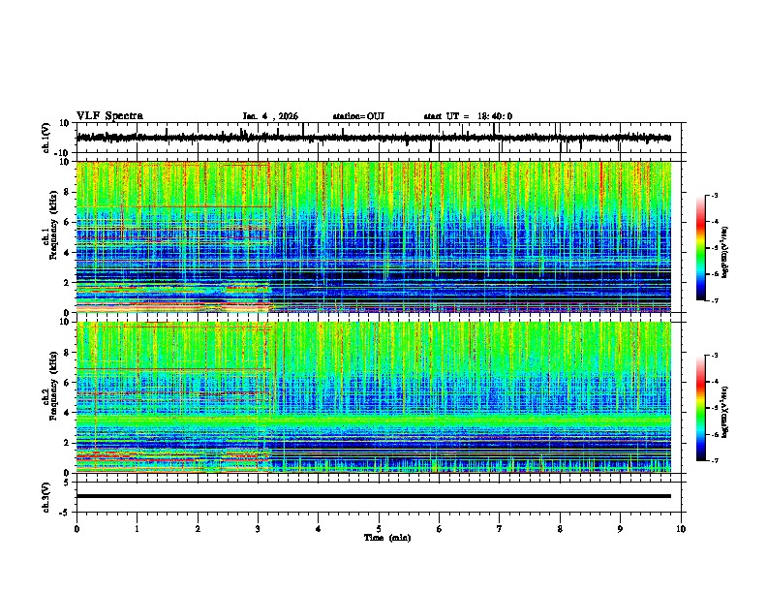The height and width of the screenshot is (593, 767).
Task: Click time axis tick label "3"
Action: (x=258, y=528)
